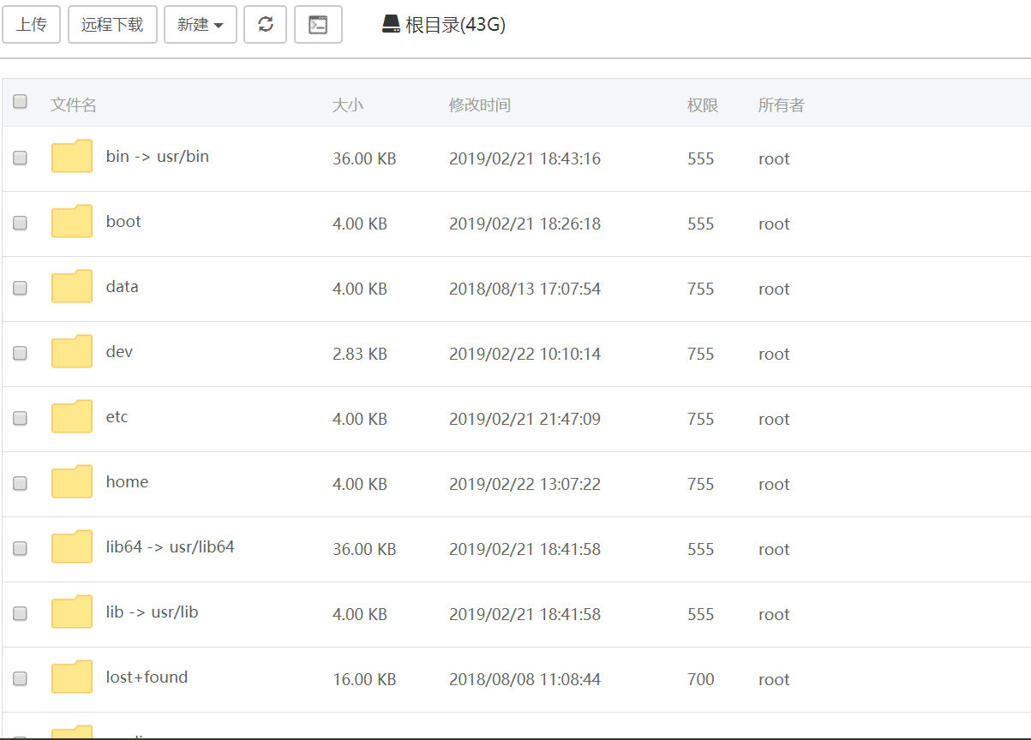1031x740 pixels.
Task: Click the date 2018/08/08 11:08:44
Action: [524, 679]
